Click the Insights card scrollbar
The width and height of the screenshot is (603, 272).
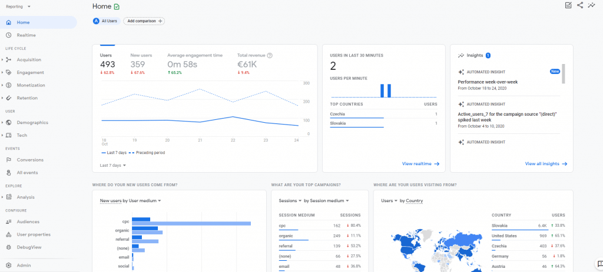tap(564, 73)
